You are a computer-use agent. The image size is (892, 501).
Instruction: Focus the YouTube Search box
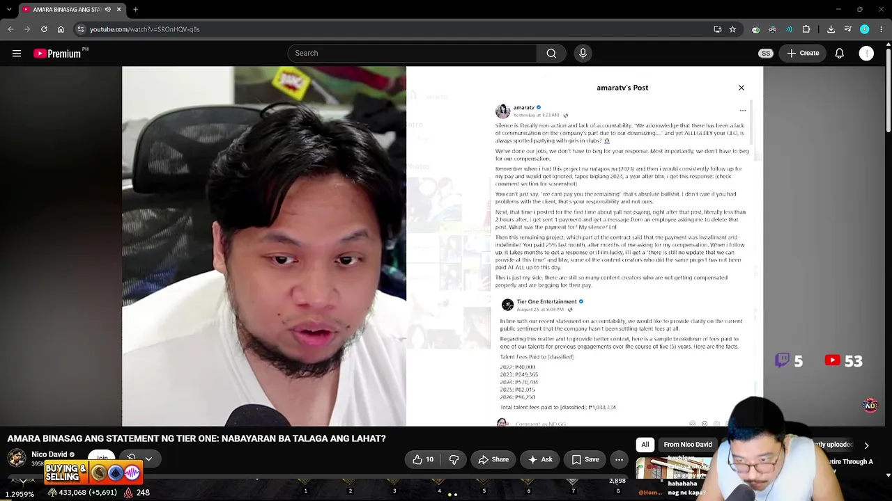[x=412, y=53]
